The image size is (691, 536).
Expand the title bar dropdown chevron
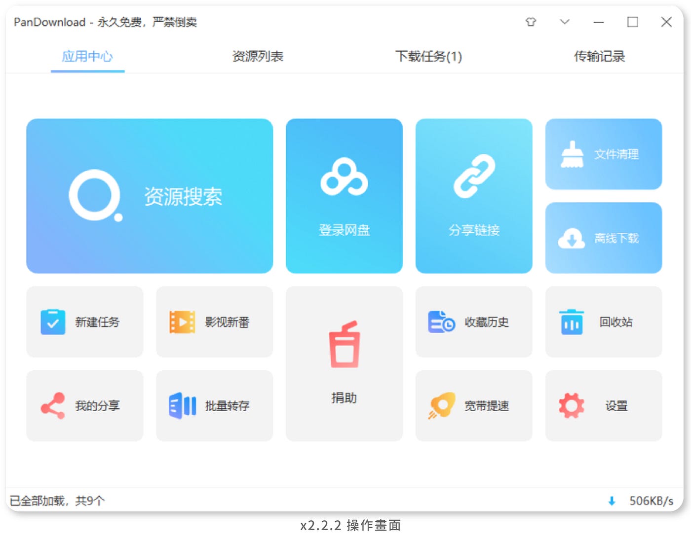click(565, 22)
